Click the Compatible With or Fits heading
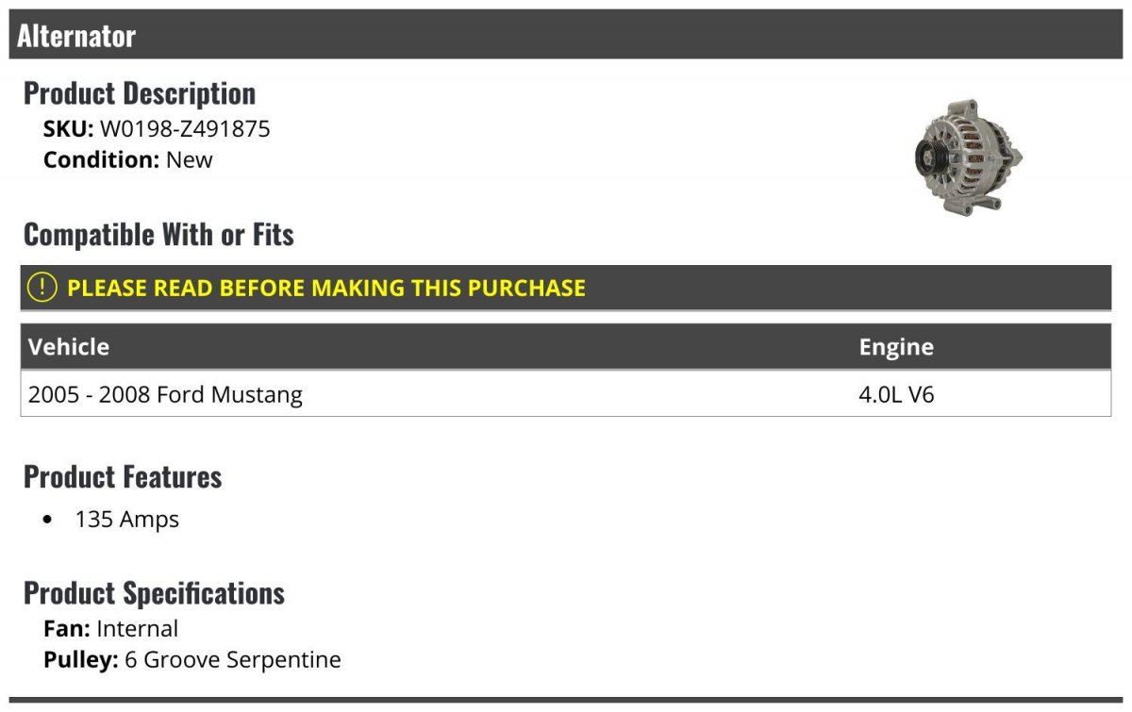 pyautogui.click(x=158, y=234)
